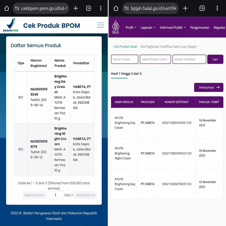This screenshot has width=226, height=226.
Task: Click the Hasil 1 hingga 3 dari 3 text
Action: (126, 74)
